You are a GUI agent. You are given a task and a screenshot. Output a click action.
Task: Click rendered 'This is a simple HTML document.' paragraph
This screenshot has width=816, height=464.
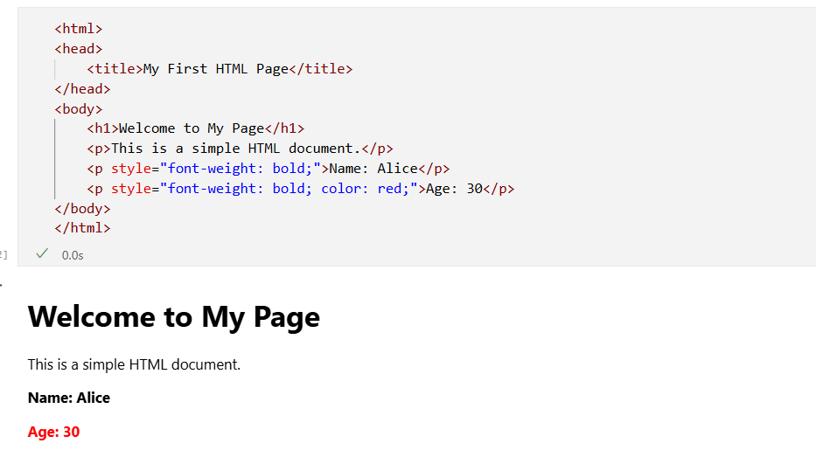pos(134,364)
